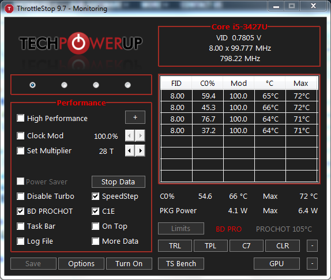Click the 4.1 W package power value
This screenshot has height=280, width=331.
point(238,211)
